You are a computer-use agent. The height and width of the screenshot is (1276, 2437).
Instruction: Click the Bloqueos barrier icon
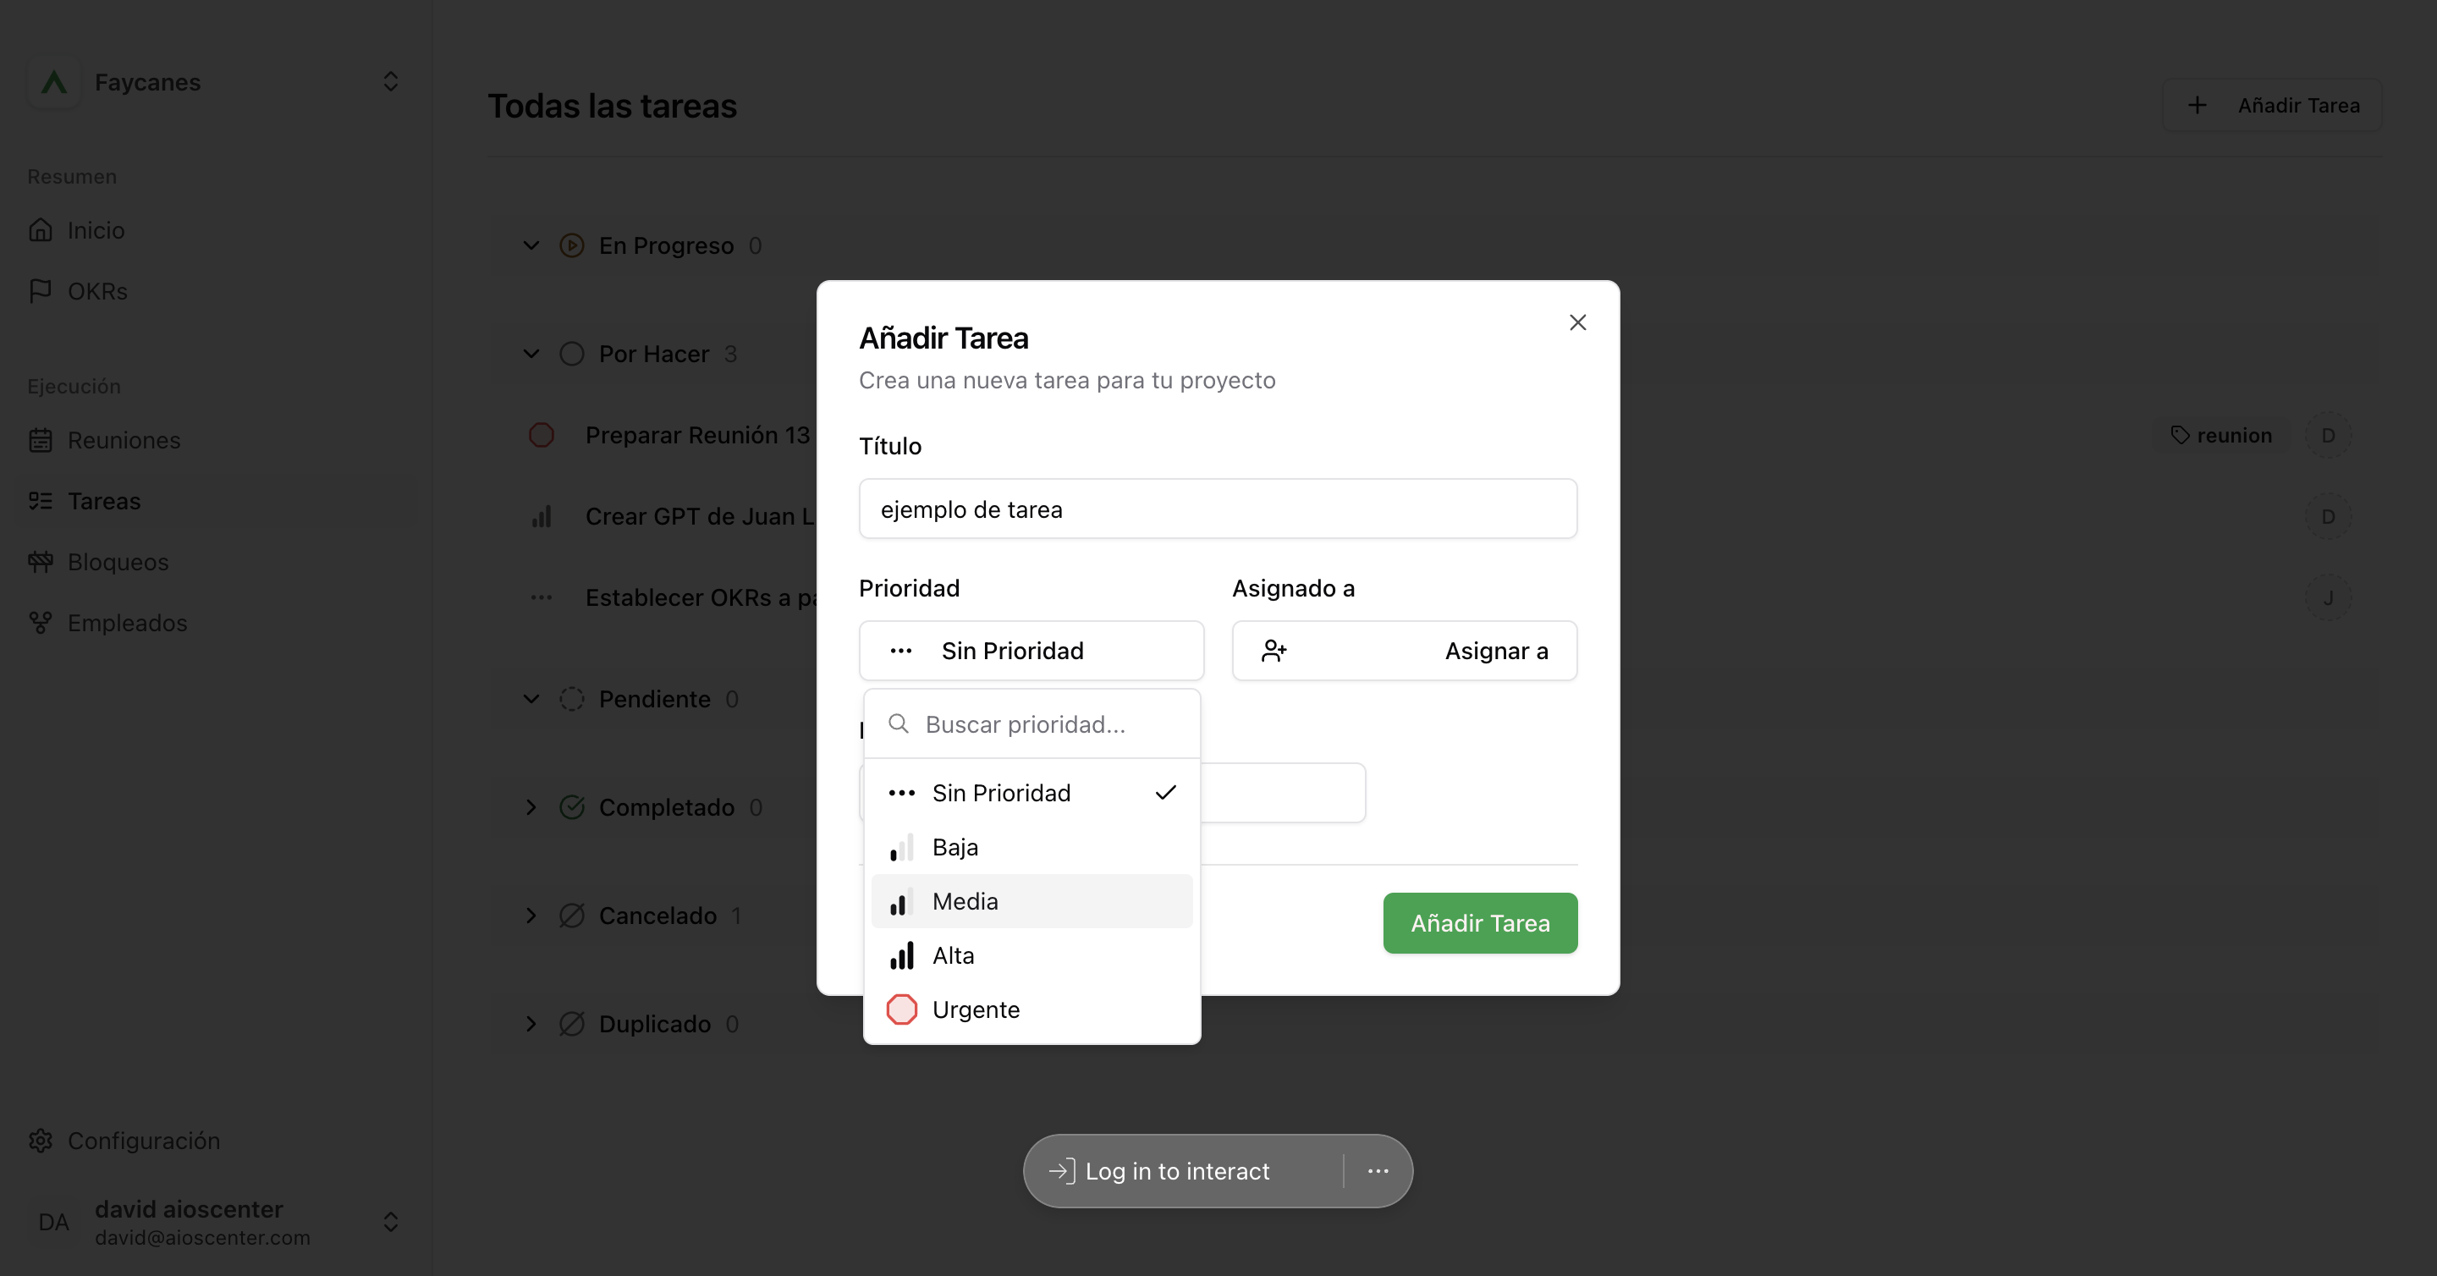point(41,562)
